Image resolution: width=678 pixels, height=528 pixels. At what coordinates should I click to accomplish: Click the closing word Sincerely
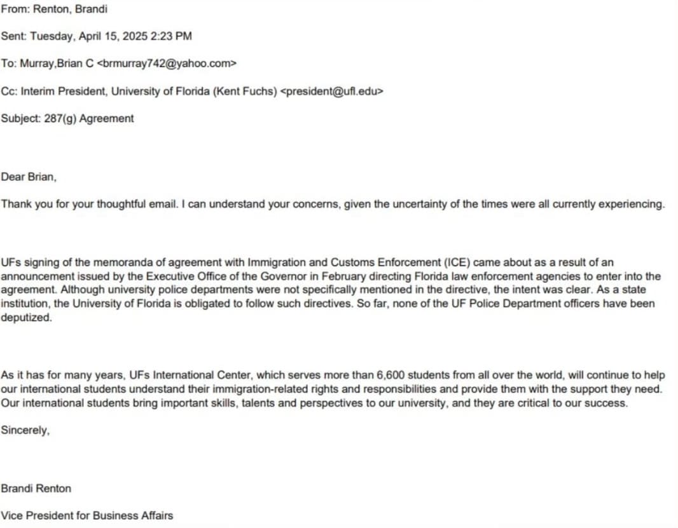pyautogui.click(x=25, y=430)
